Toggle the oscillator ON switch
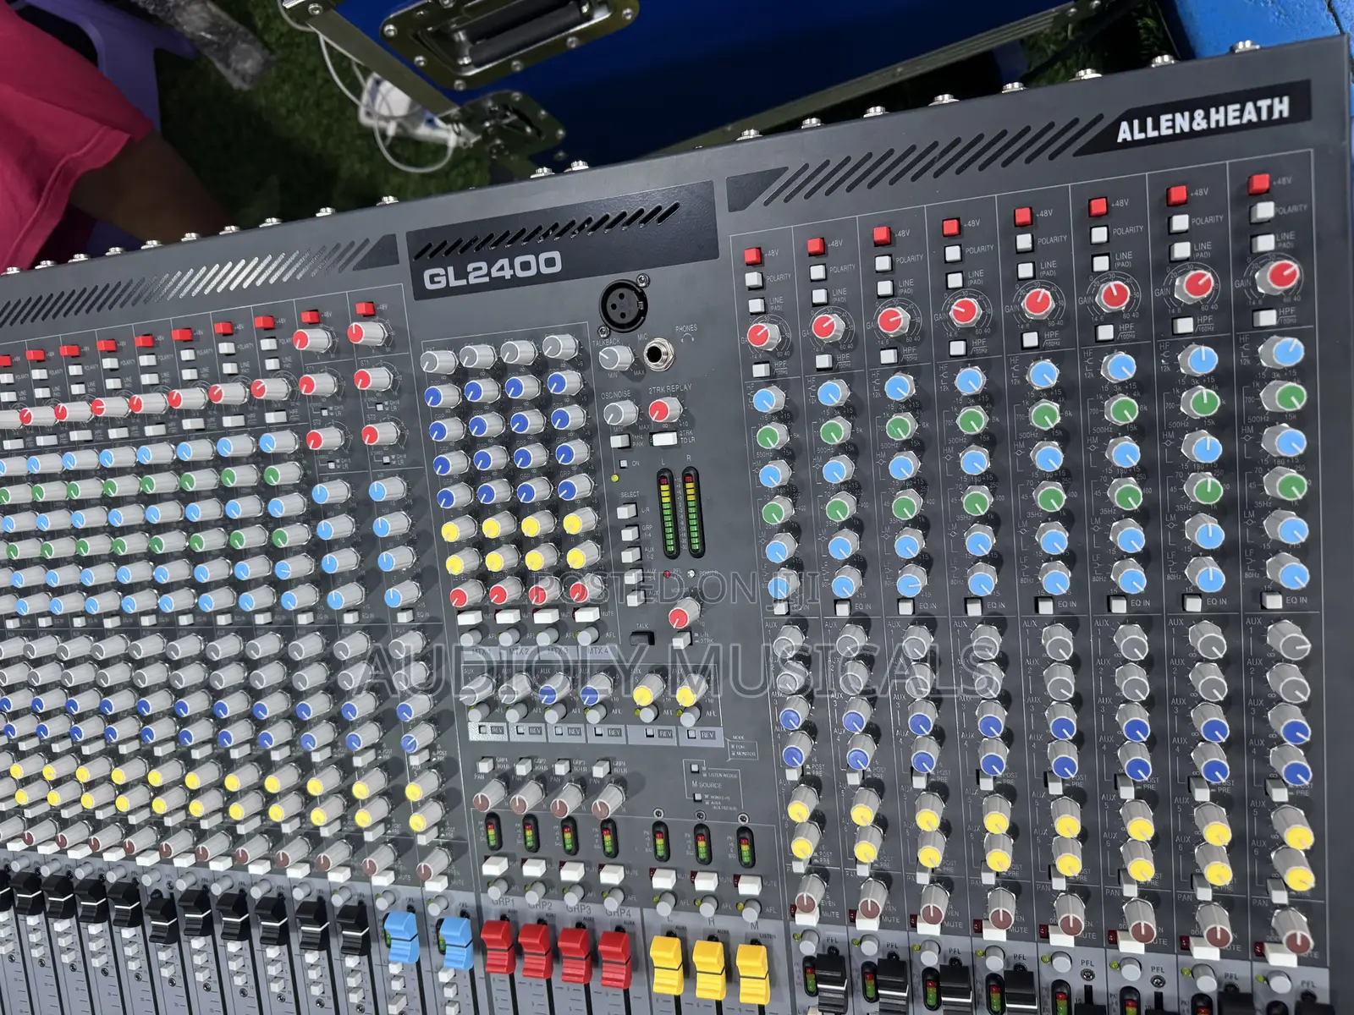Viewport: 1354px width, 1015px height. coord(624,464)
